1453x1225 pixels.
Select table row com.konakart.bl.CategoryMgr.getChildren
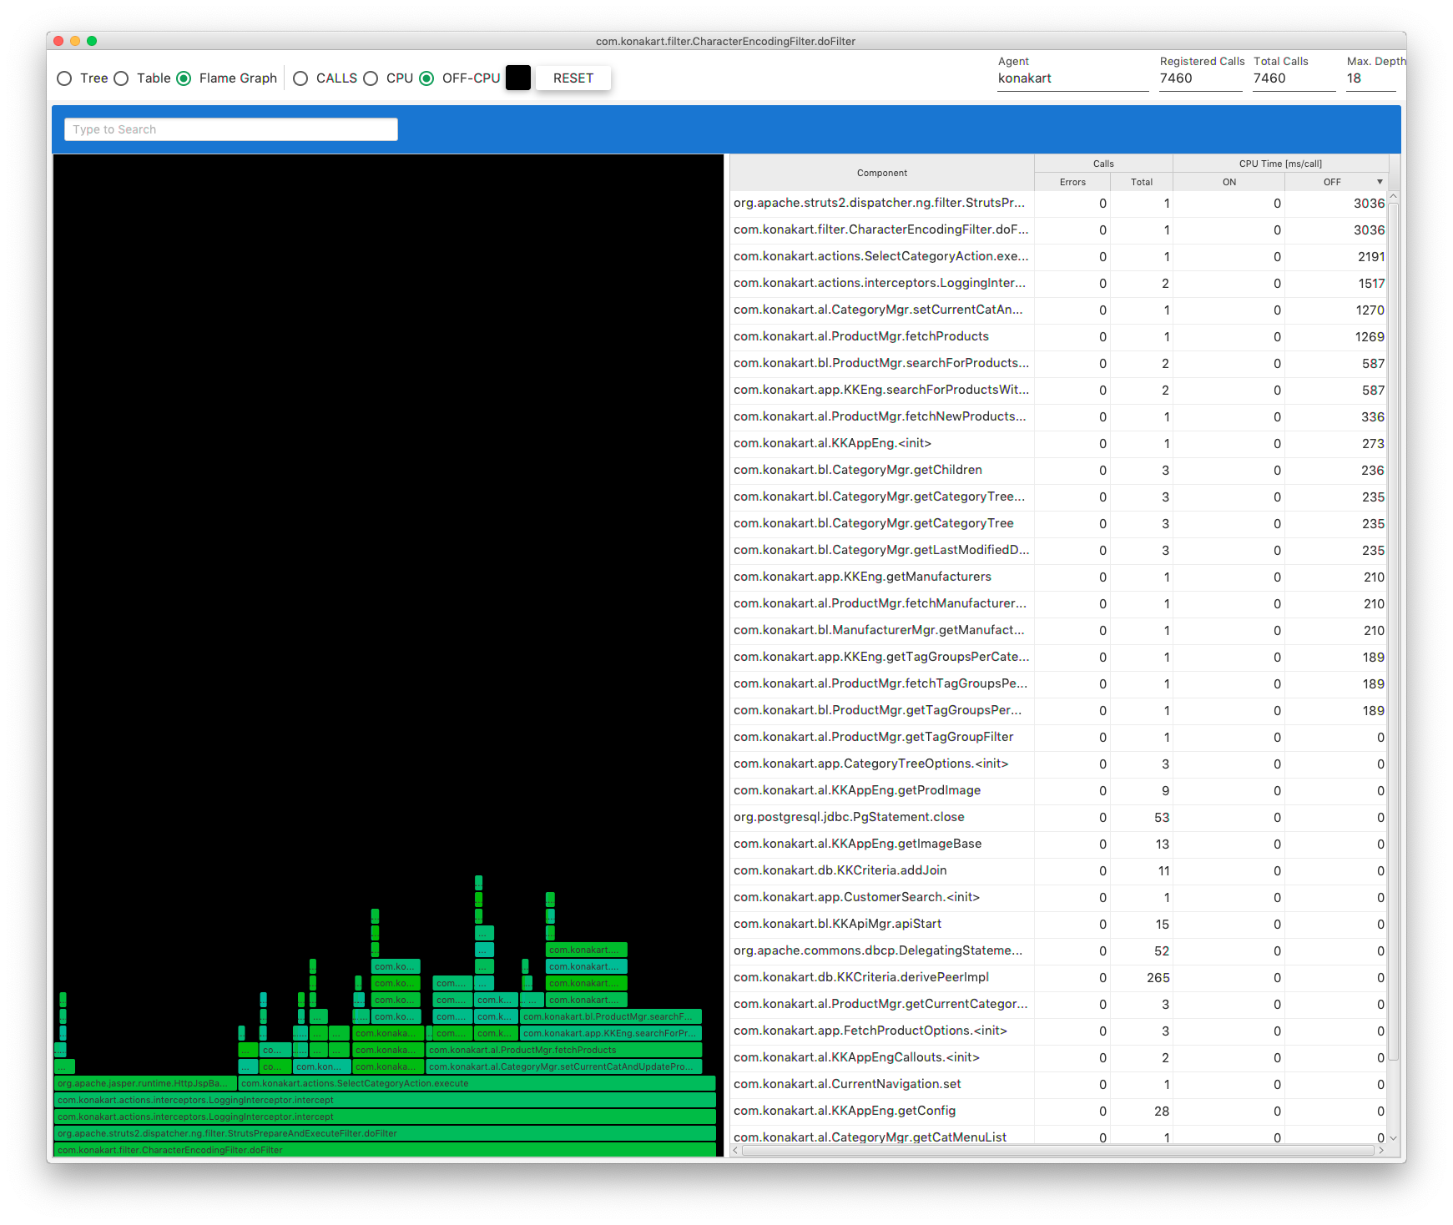tap(1059, 470)
